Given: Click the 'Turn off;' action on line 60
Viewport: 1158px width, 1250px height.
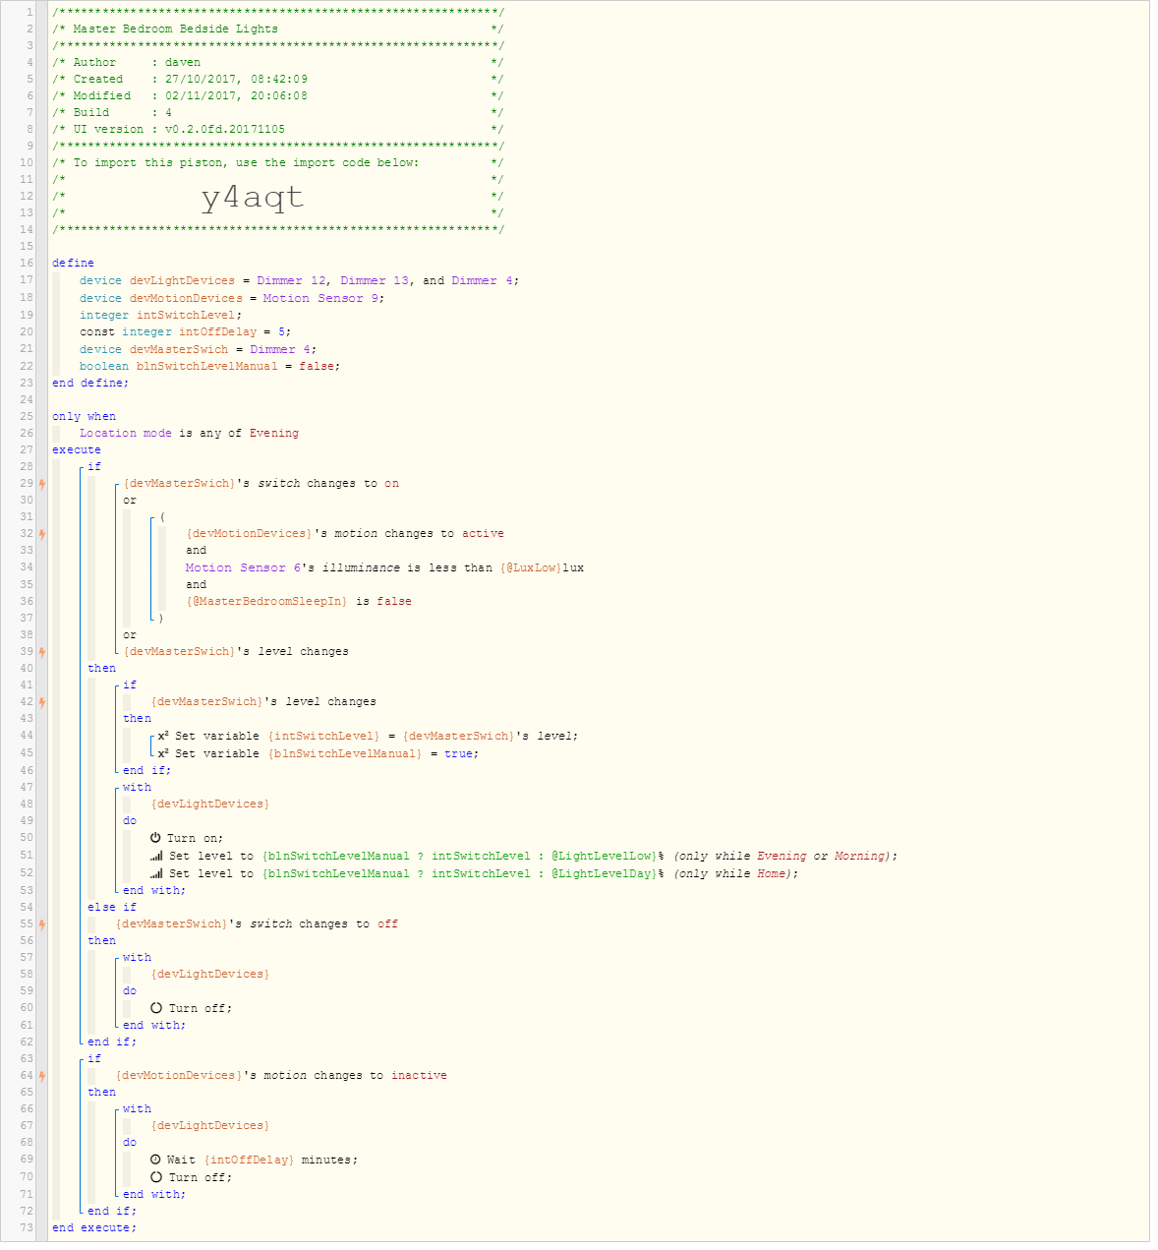Looking at the screenshot, I should 201,1008.
